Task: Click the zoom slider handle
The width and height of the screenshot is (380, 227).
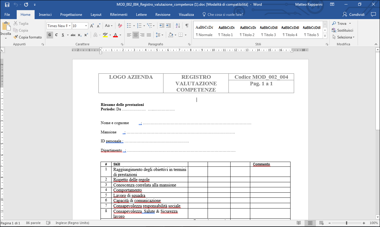Action: pos(346,223)
